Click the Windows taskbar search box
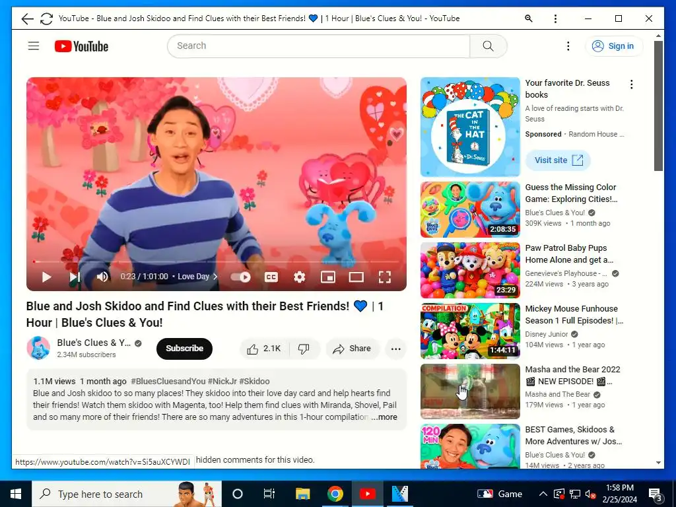This screenshot has height=507, width=676. coord(127,494)
